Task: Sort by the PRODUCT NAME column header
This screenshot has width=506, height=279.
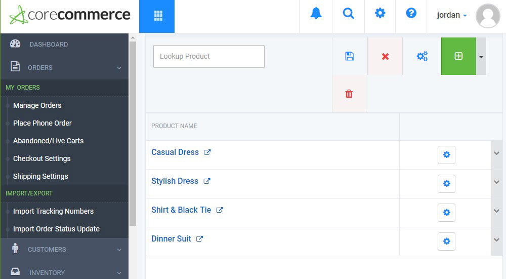Action: point(174,126)
